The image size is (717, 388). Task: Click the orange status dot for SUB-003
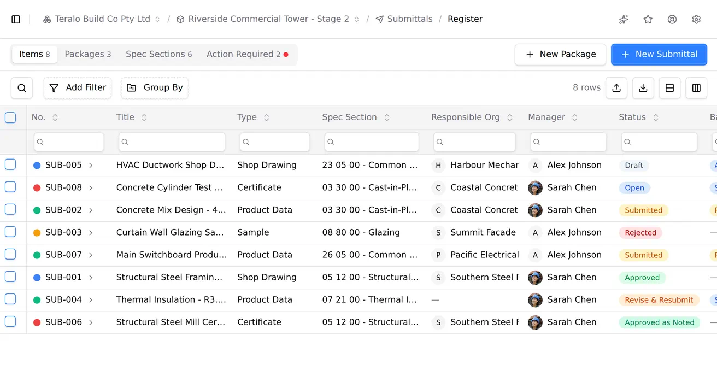(x=37, y=233)
